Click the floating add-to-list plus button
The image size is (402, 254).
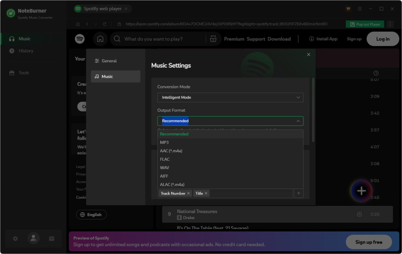(362, 191)
